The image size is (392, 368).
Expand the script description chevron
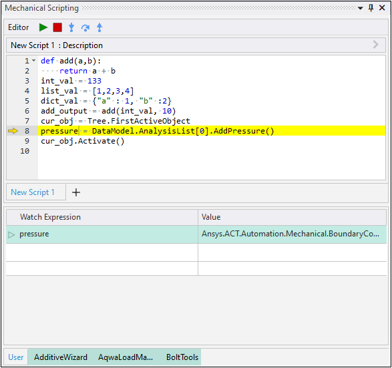point(375,45)
